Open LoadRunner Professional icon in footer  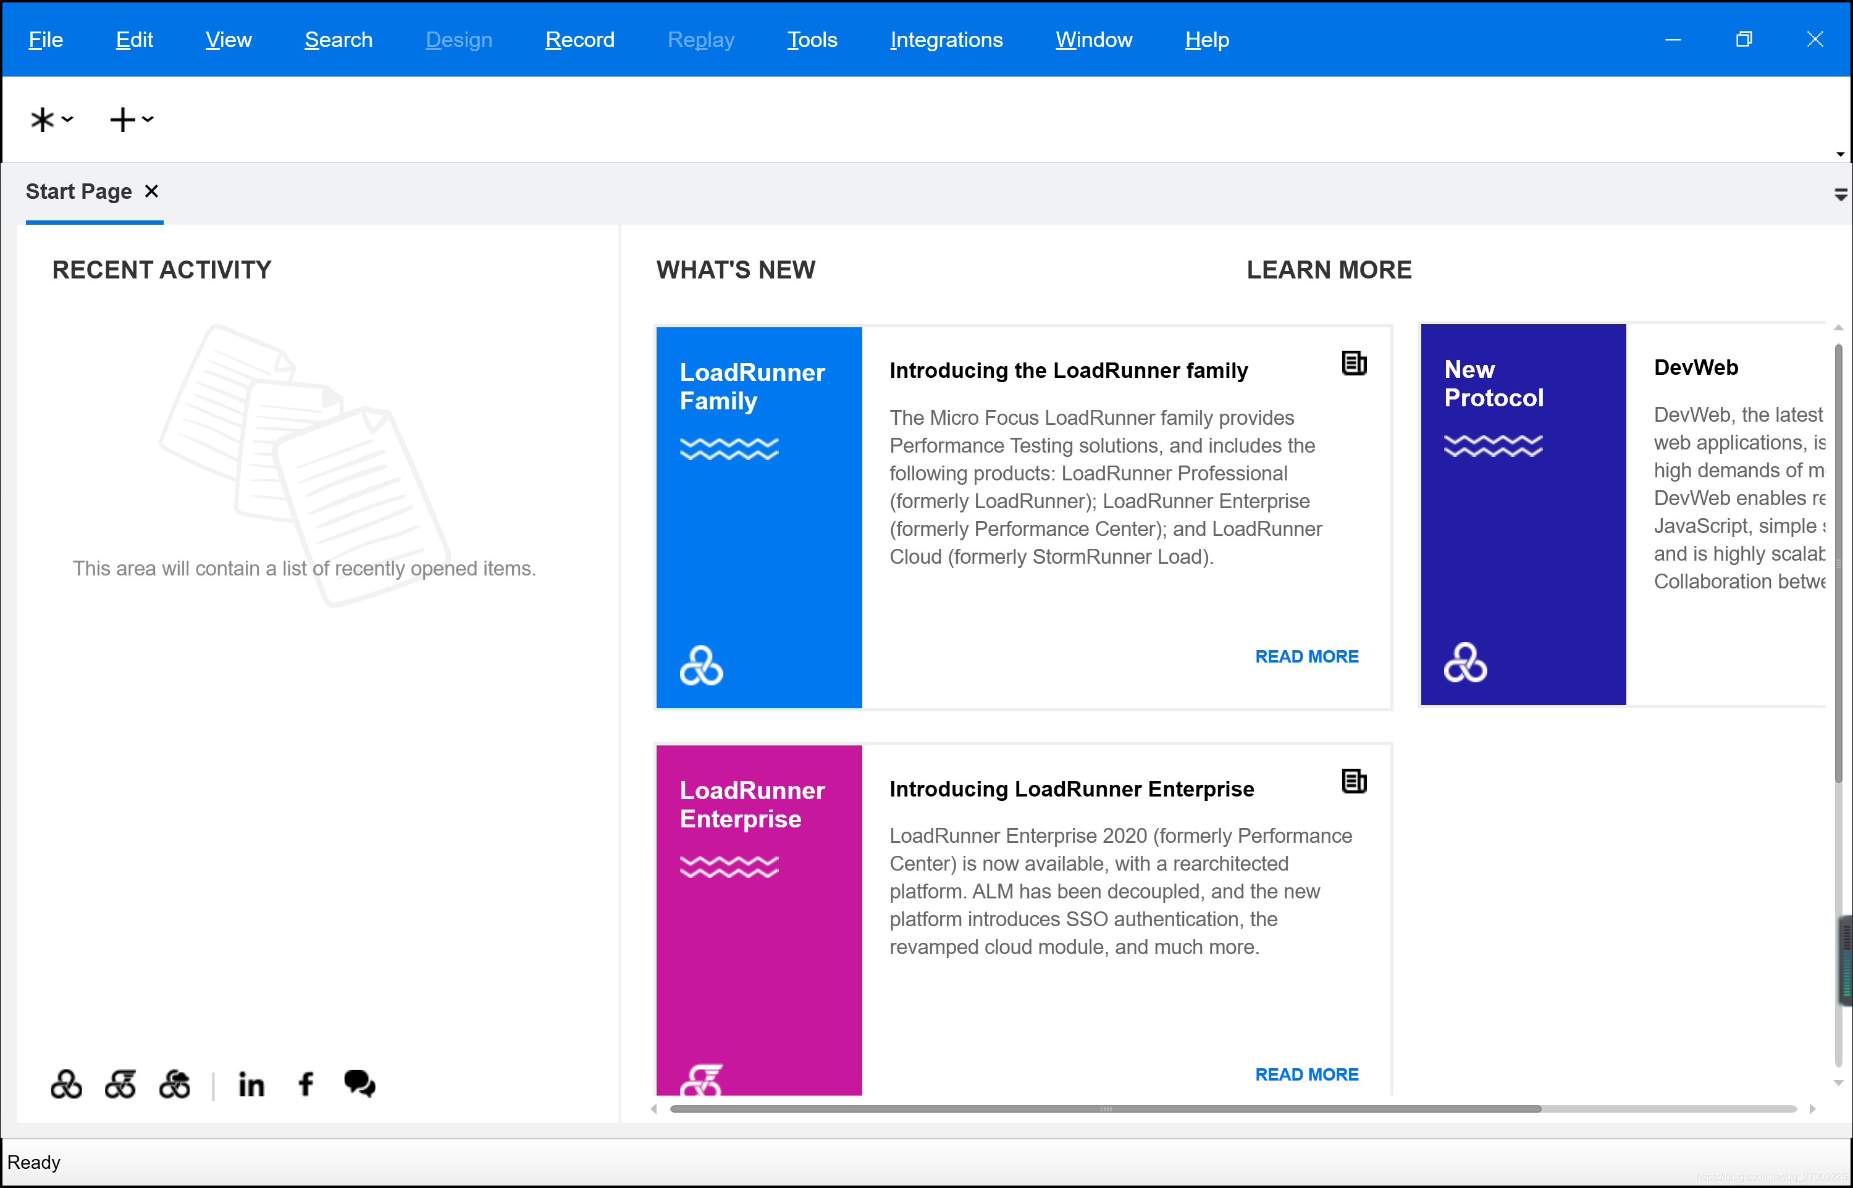click(x=66, y=1084)
